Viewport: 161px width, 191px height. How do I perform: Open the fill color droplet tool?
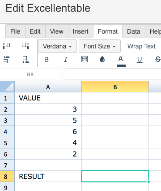coord(102,59)
